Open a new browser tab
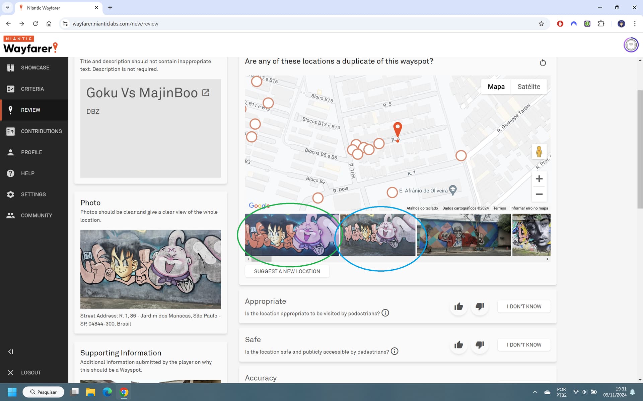 (110, 7)
